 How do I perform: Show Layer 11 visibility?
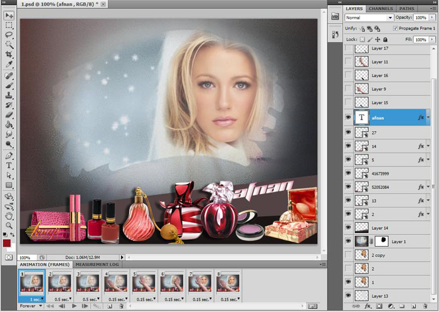coord(348,62)
